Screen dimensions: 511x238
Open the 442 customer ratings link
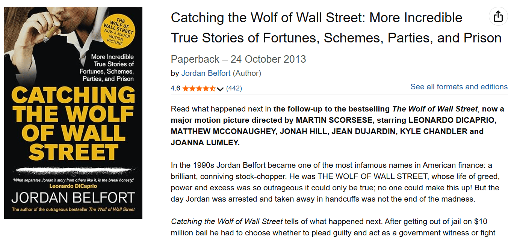234,89
